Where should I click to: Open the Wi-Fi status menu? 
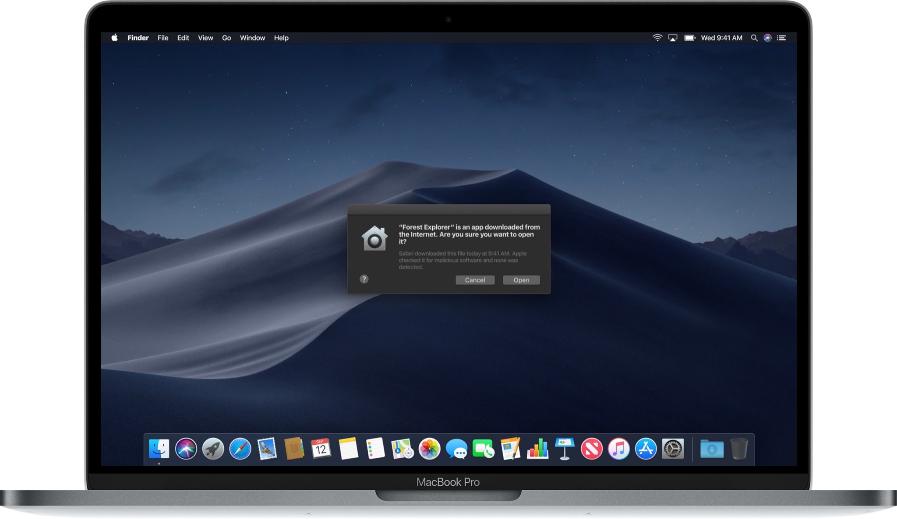(657, 38)
